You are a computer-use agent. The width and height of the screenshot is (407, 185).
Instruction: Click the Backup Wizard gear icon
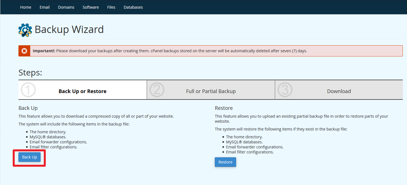pos(25,30)
